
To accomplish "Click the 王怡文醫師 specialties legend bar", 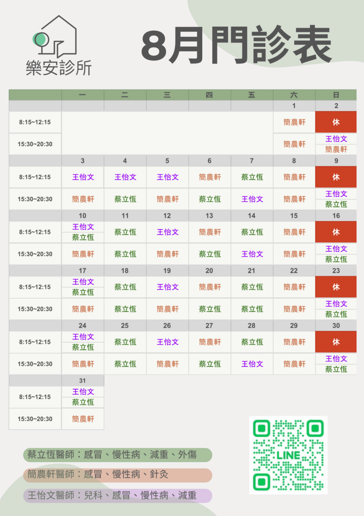I will [117, 495].
